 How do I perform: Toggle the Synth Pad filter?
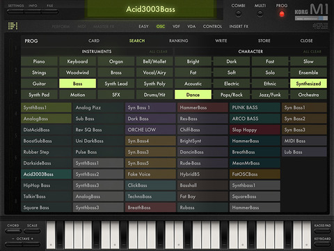[x=39, y=95]
